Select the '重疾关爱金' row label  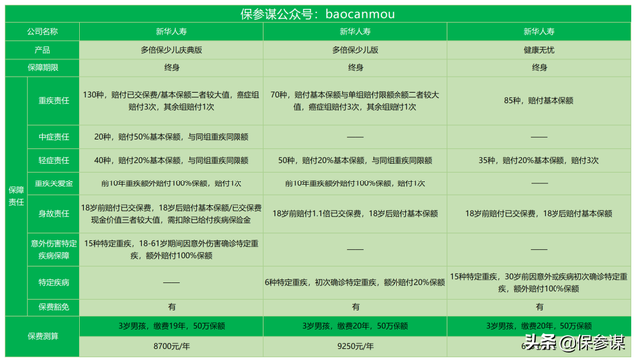tap(53, 183)
